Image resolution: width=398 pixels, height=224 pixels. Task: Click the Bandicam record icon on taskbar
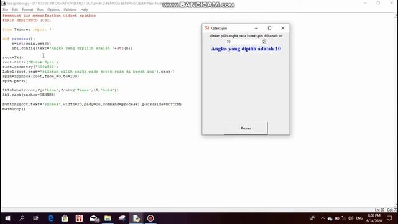click(150, 218)
